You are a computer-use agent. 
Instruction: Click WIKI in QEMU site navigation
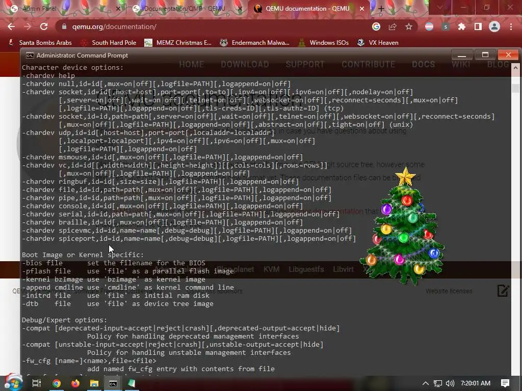pos(461,64)
